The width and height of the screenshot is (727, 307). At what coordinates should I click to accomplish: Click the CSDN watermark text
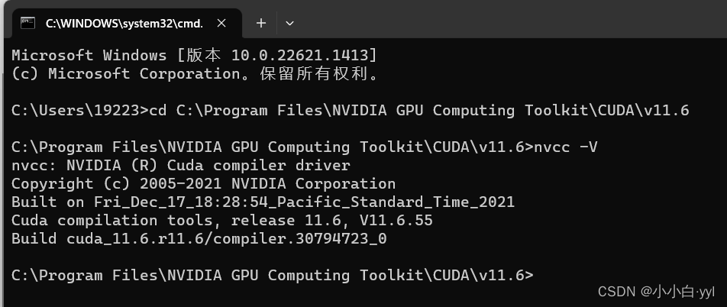tap(656, 292)
